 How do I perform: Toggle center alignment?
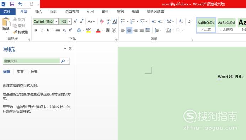pyautogui.click(x=129, y=30)
